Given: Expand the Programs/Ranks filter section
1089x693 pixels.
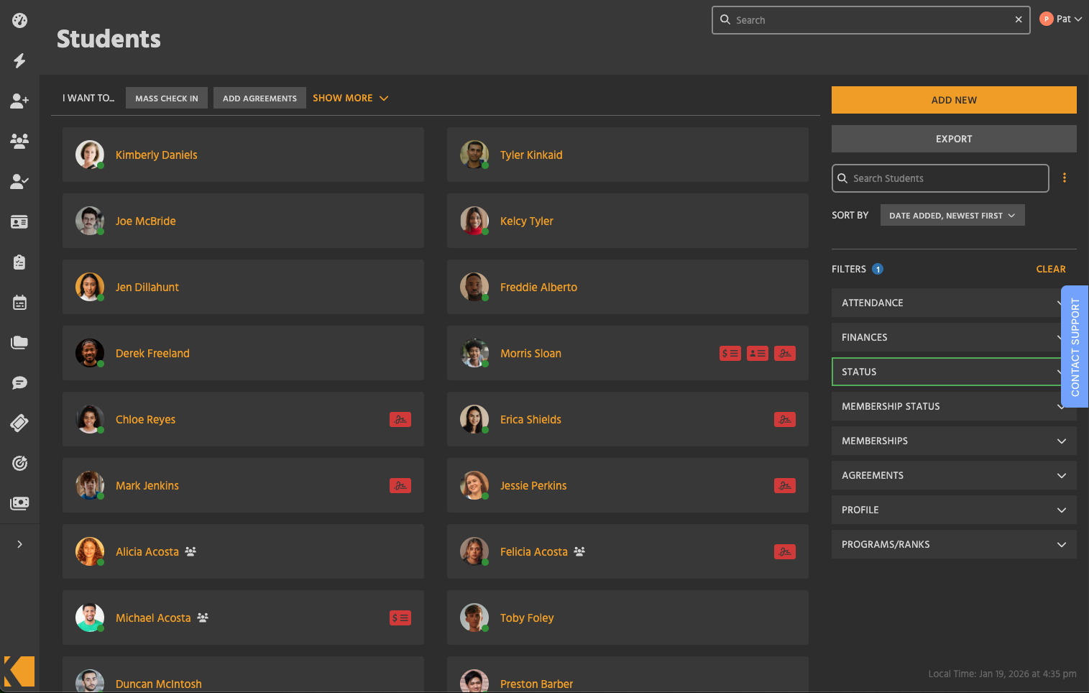Looking at the screenshot, I should [x=953, y=544].
